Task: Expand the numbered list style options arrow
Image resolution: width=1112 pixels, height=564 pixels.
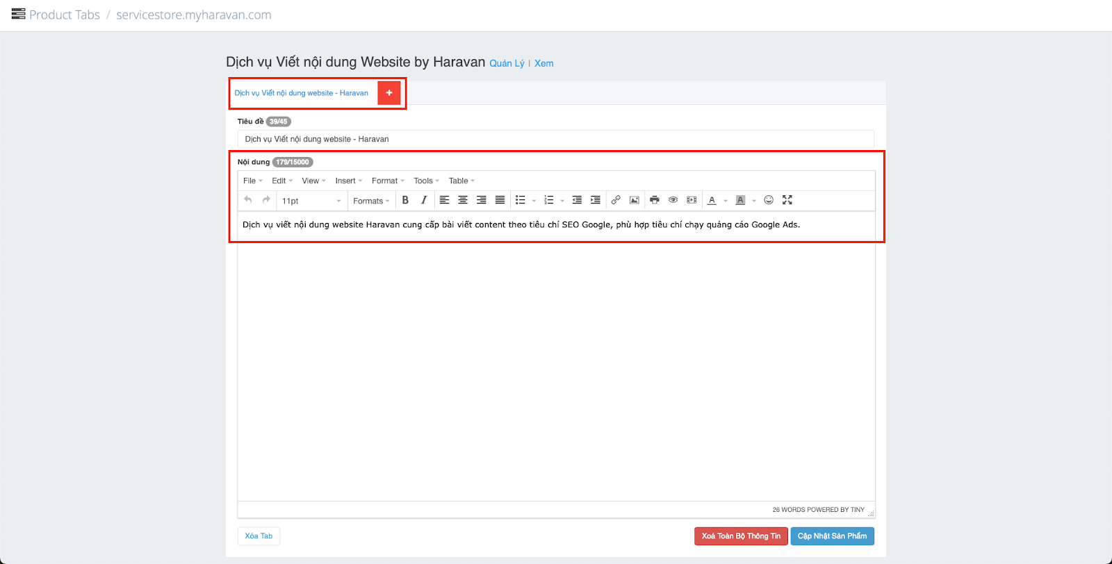Action: (x=562, y=201)
